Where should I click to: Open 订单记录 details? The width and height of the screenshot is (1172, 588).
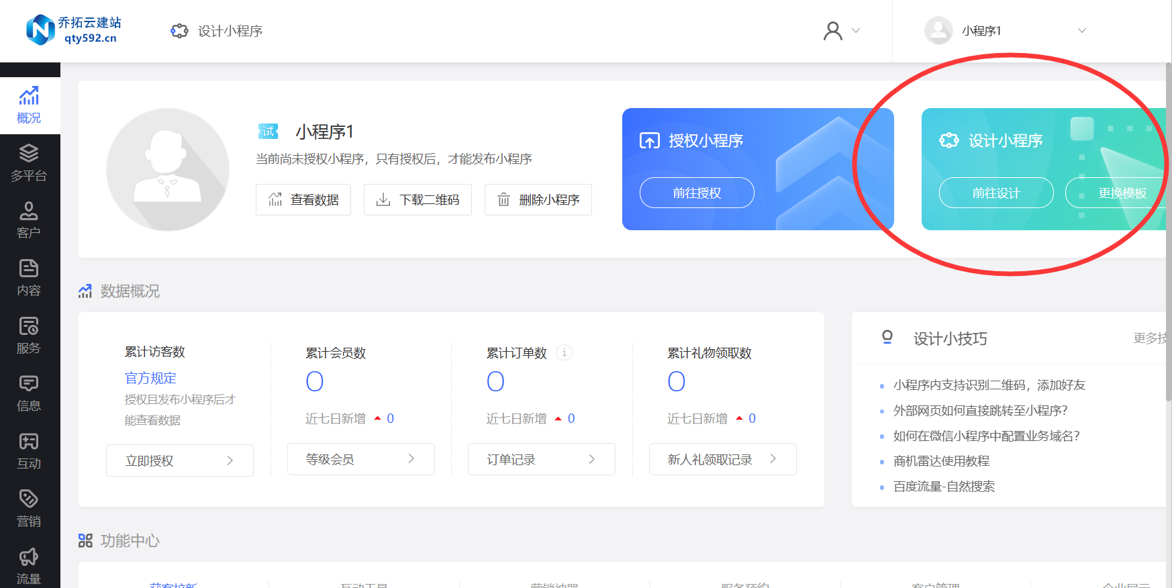coord(542,459)
